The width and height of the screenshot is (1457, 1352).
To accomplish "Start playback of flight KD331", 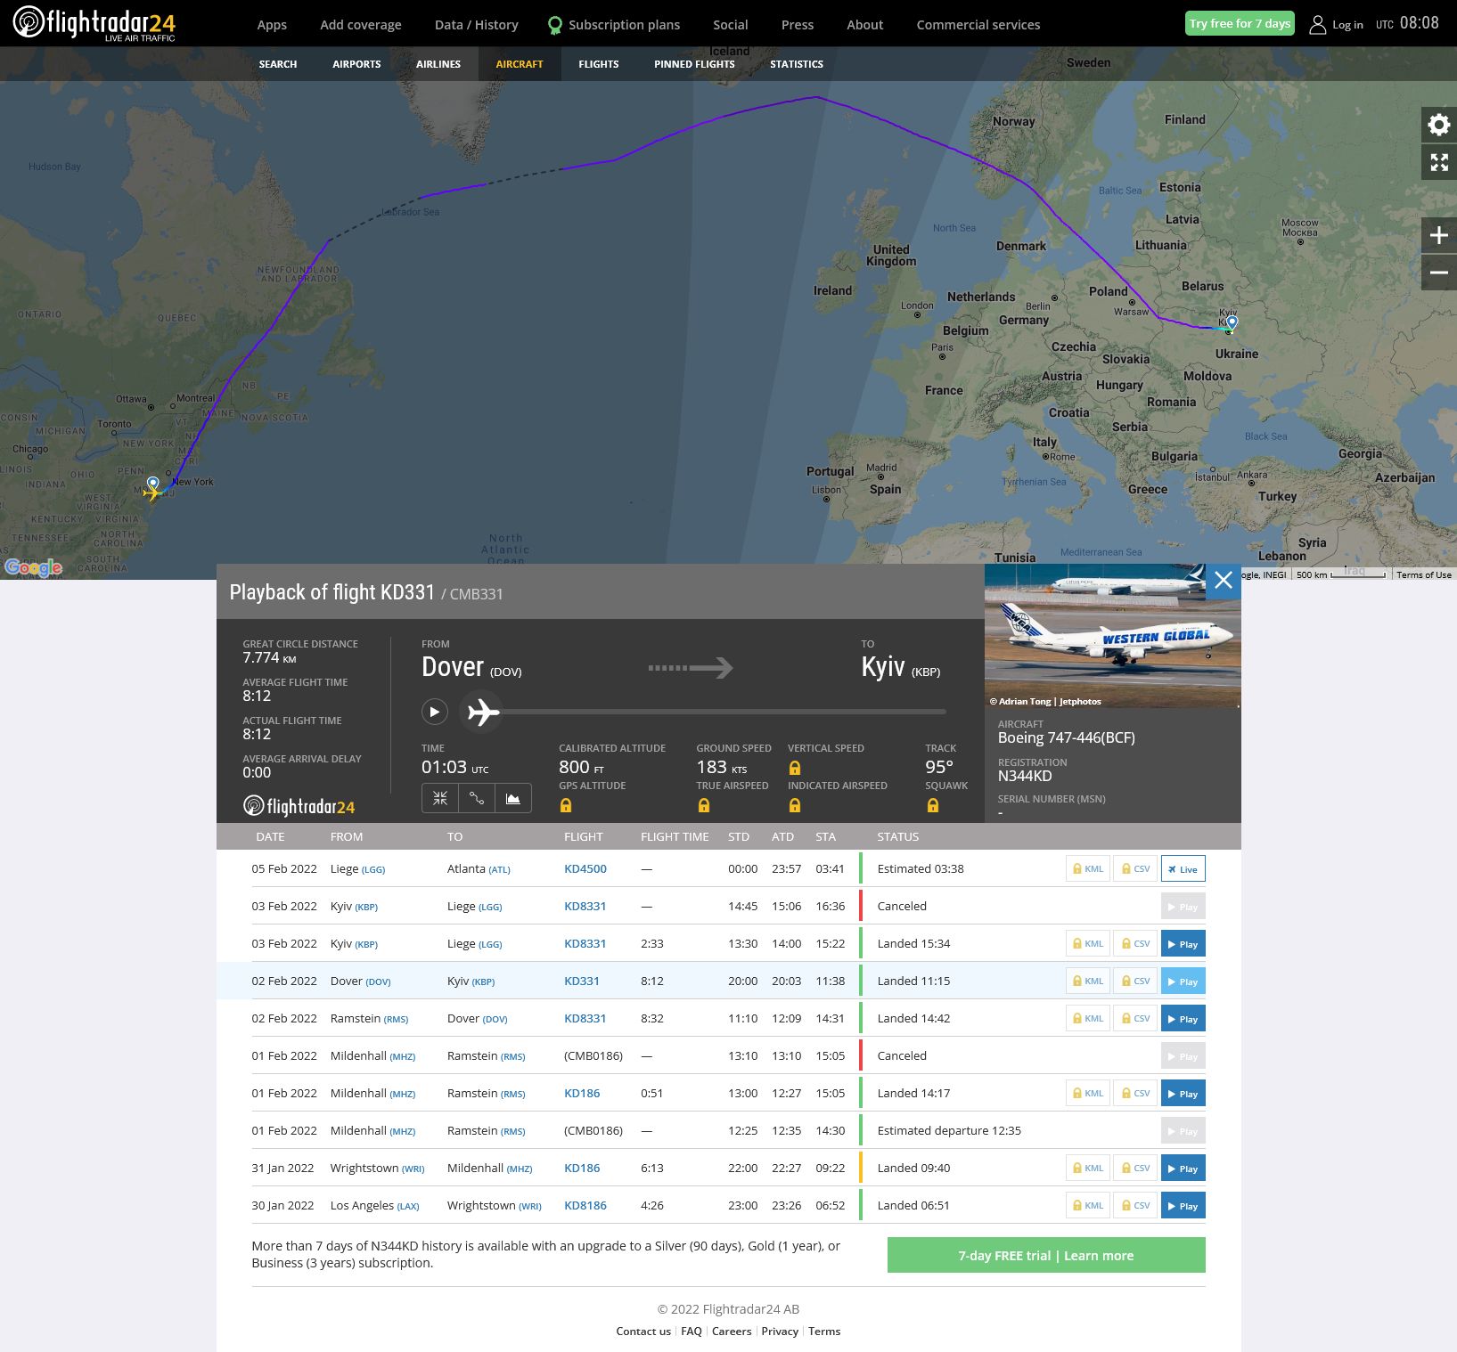I will (434, 712).
